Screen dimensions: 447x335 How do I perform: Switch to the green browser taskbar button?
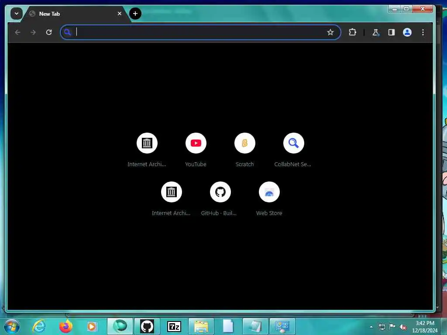(x=120, y=326)
